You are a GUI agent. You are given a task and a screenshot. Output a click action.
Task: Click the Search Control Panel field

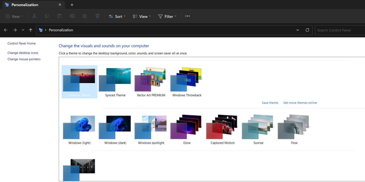point(340,30)
